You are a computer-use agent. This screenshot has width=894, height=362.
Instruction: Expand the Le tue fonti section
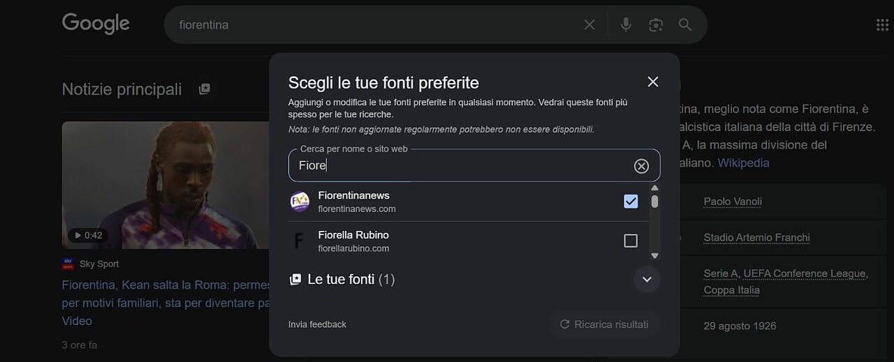click(x=647, y=280)
